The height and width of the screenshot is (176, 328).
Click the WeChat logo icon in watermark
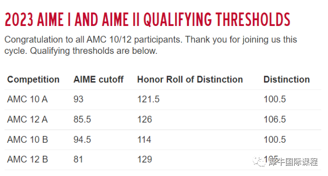point(259,162)
